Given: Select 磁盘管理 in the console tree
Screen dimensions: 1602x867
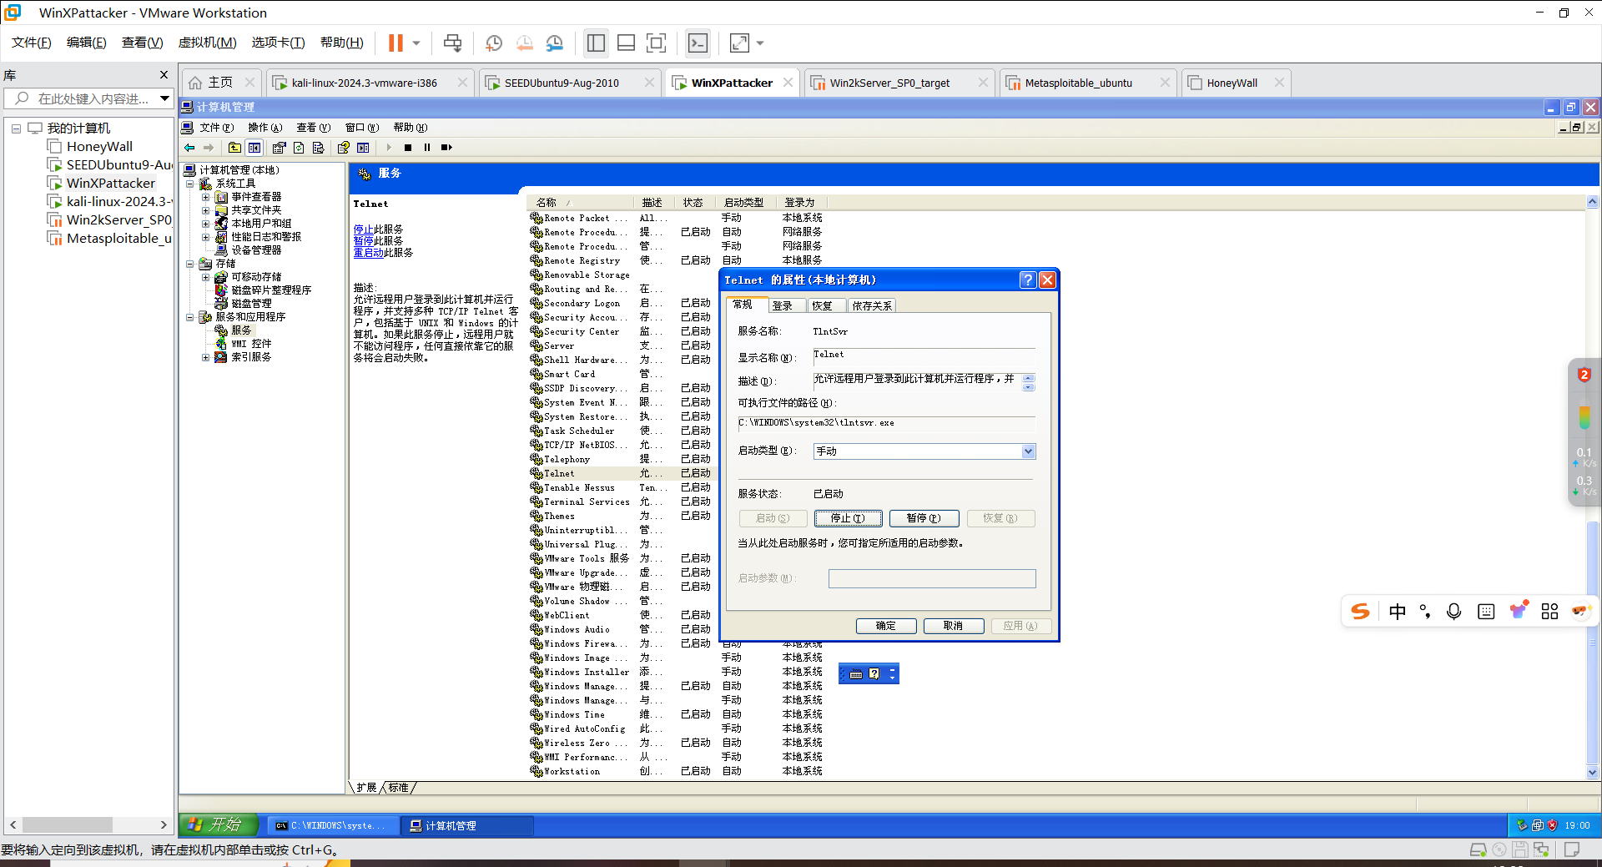Looking at the screenshot, I should pyautogui.click(x=251, y=304).
